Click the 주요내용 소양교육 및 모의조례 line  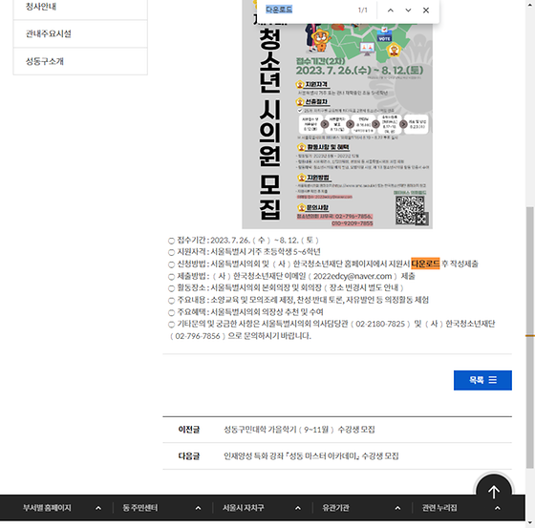tap(298, 300)
